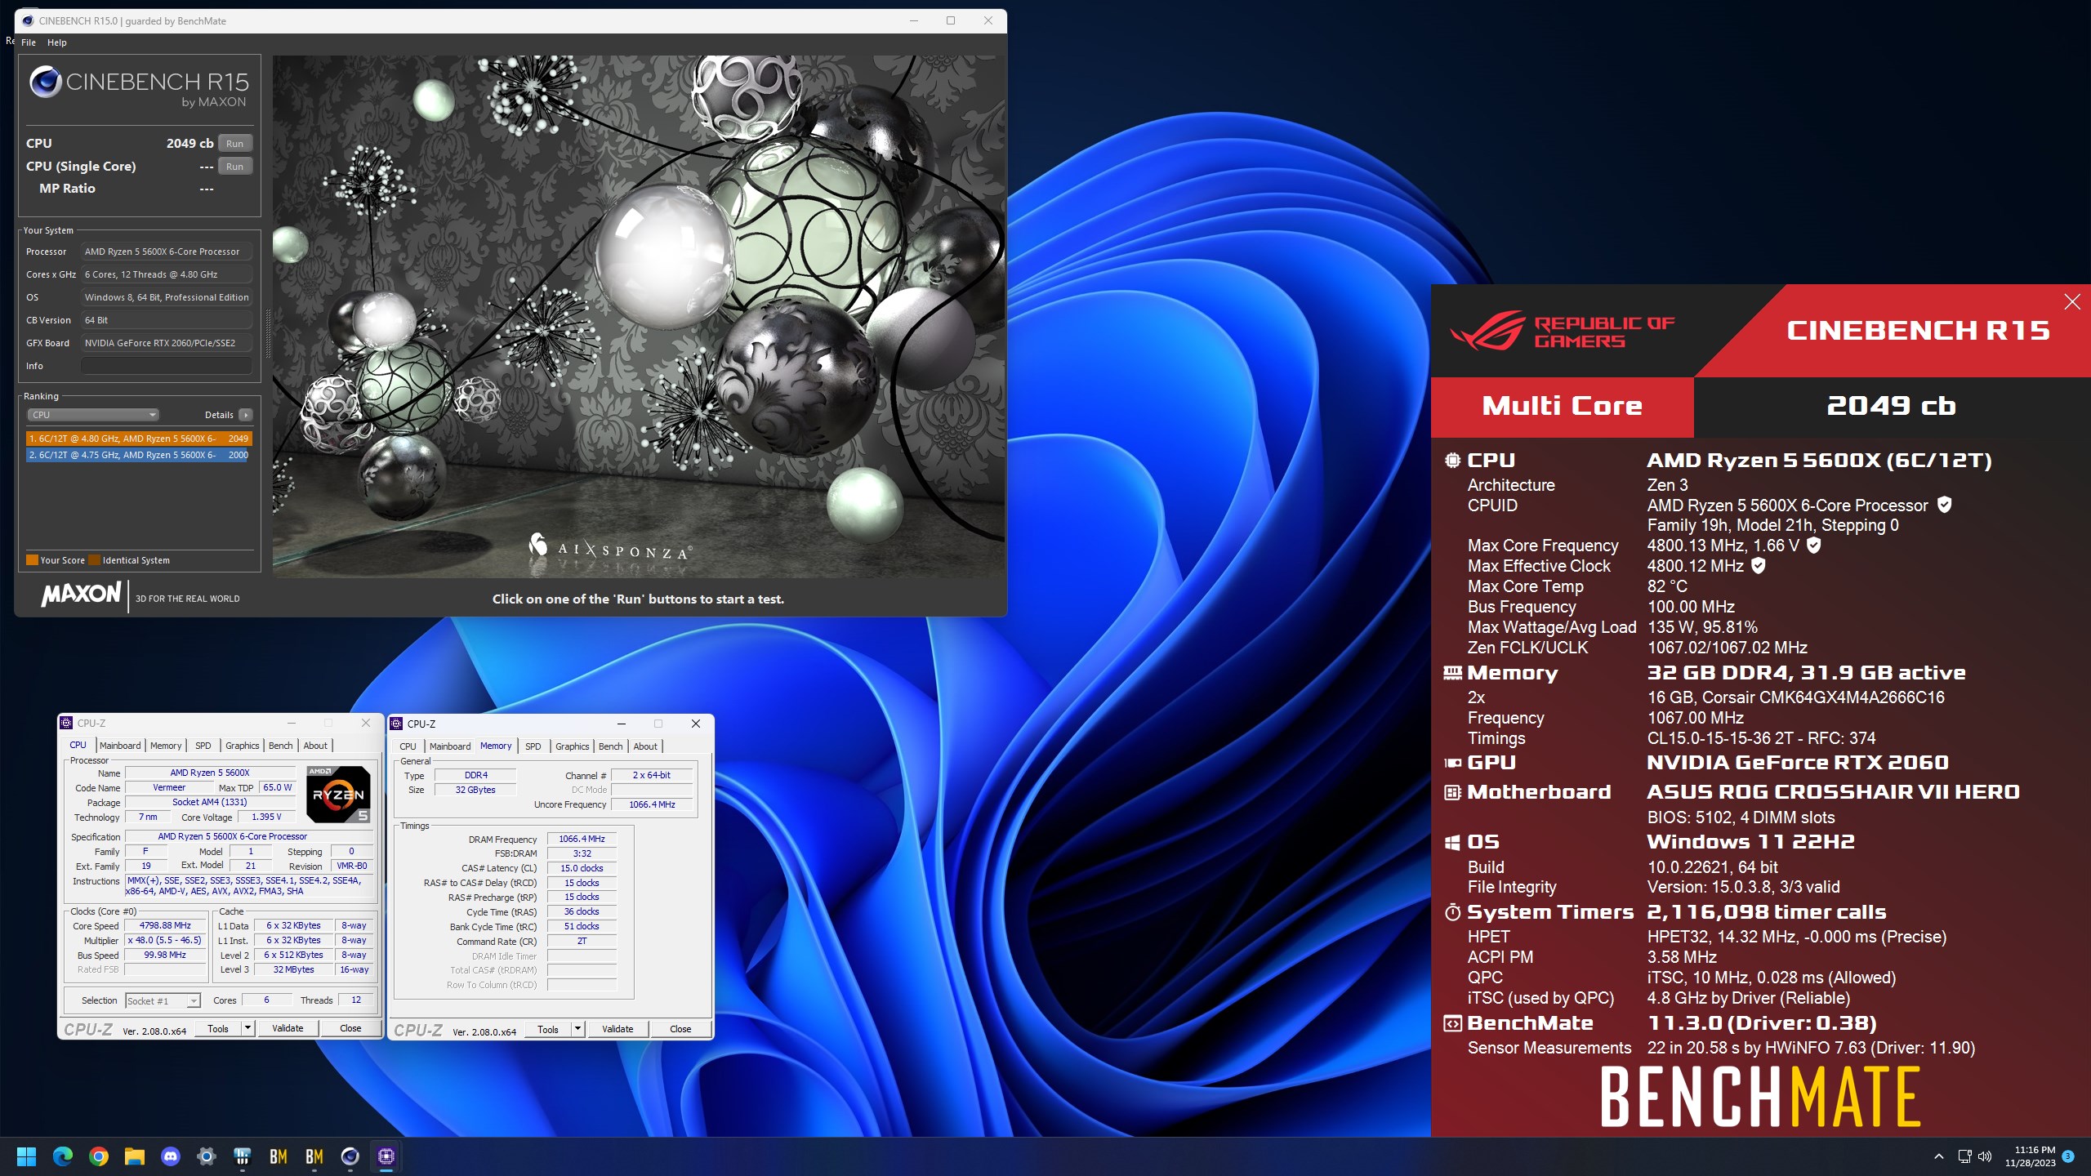Click the MAXON logo
2091x1176 pixels.
(x=81, y=594)
